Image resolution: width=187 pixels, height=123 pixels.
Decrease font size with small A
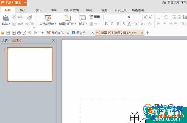150,17
